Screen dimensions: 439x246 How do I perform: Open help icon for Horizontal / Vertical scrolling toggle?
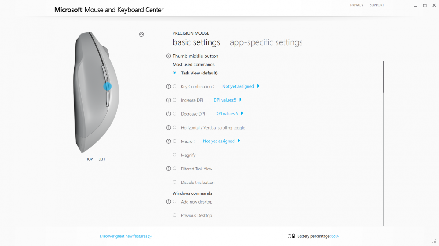coord(168,128)
